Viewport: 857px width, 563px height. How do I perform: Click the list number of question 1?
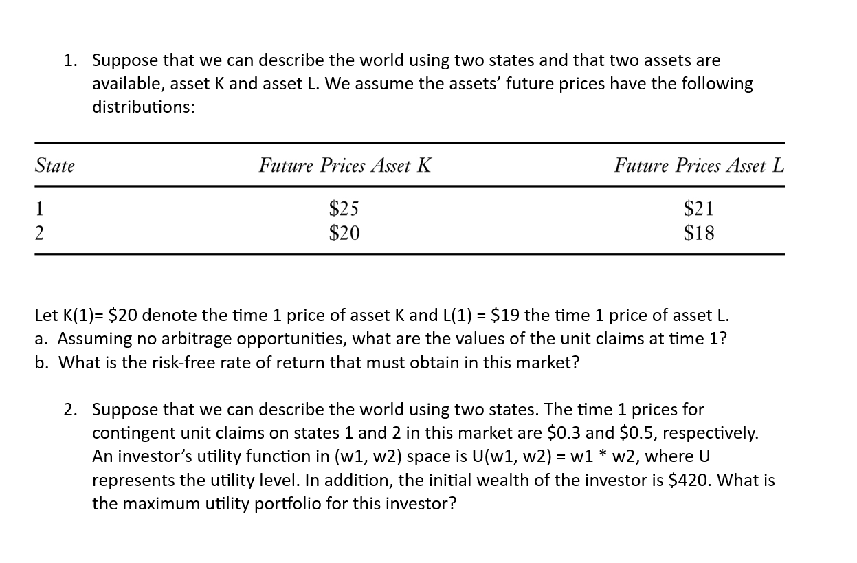click(69, 60)
